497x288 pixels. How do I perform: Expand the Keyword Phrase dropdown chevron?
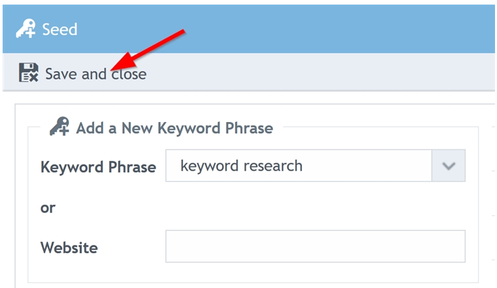tap(448, 166)
